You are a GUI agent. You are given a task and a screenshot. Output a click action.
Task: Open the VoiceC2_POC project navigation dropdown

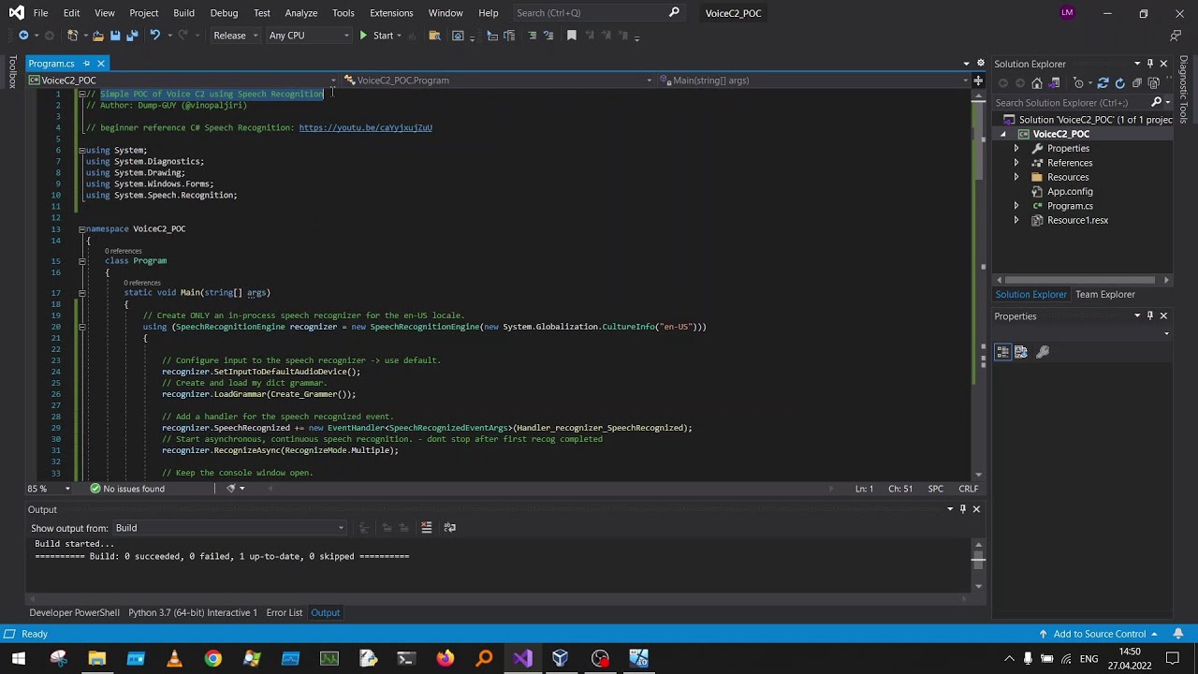[x=183, y=81]
